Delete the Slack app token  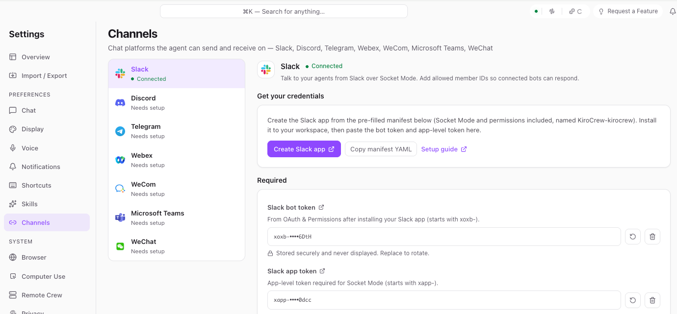(x=652, y=300)
